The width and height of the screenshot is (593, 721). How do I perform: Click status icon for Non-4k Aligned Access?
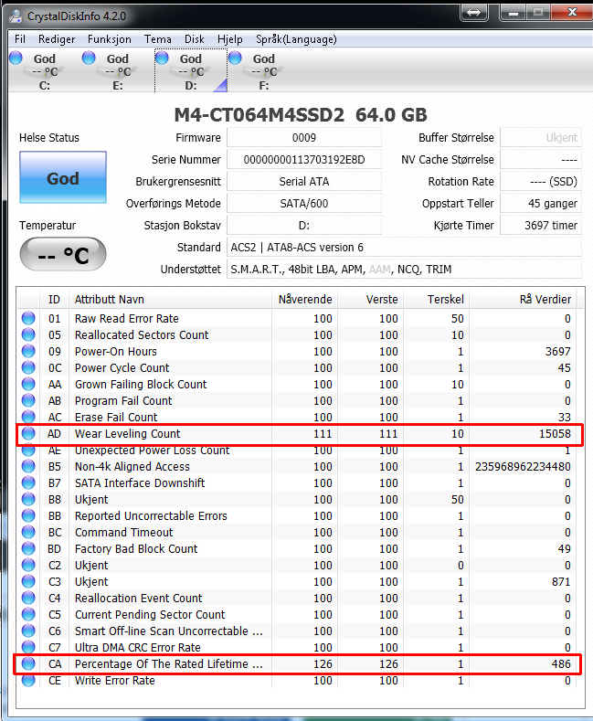click(28, 466)
